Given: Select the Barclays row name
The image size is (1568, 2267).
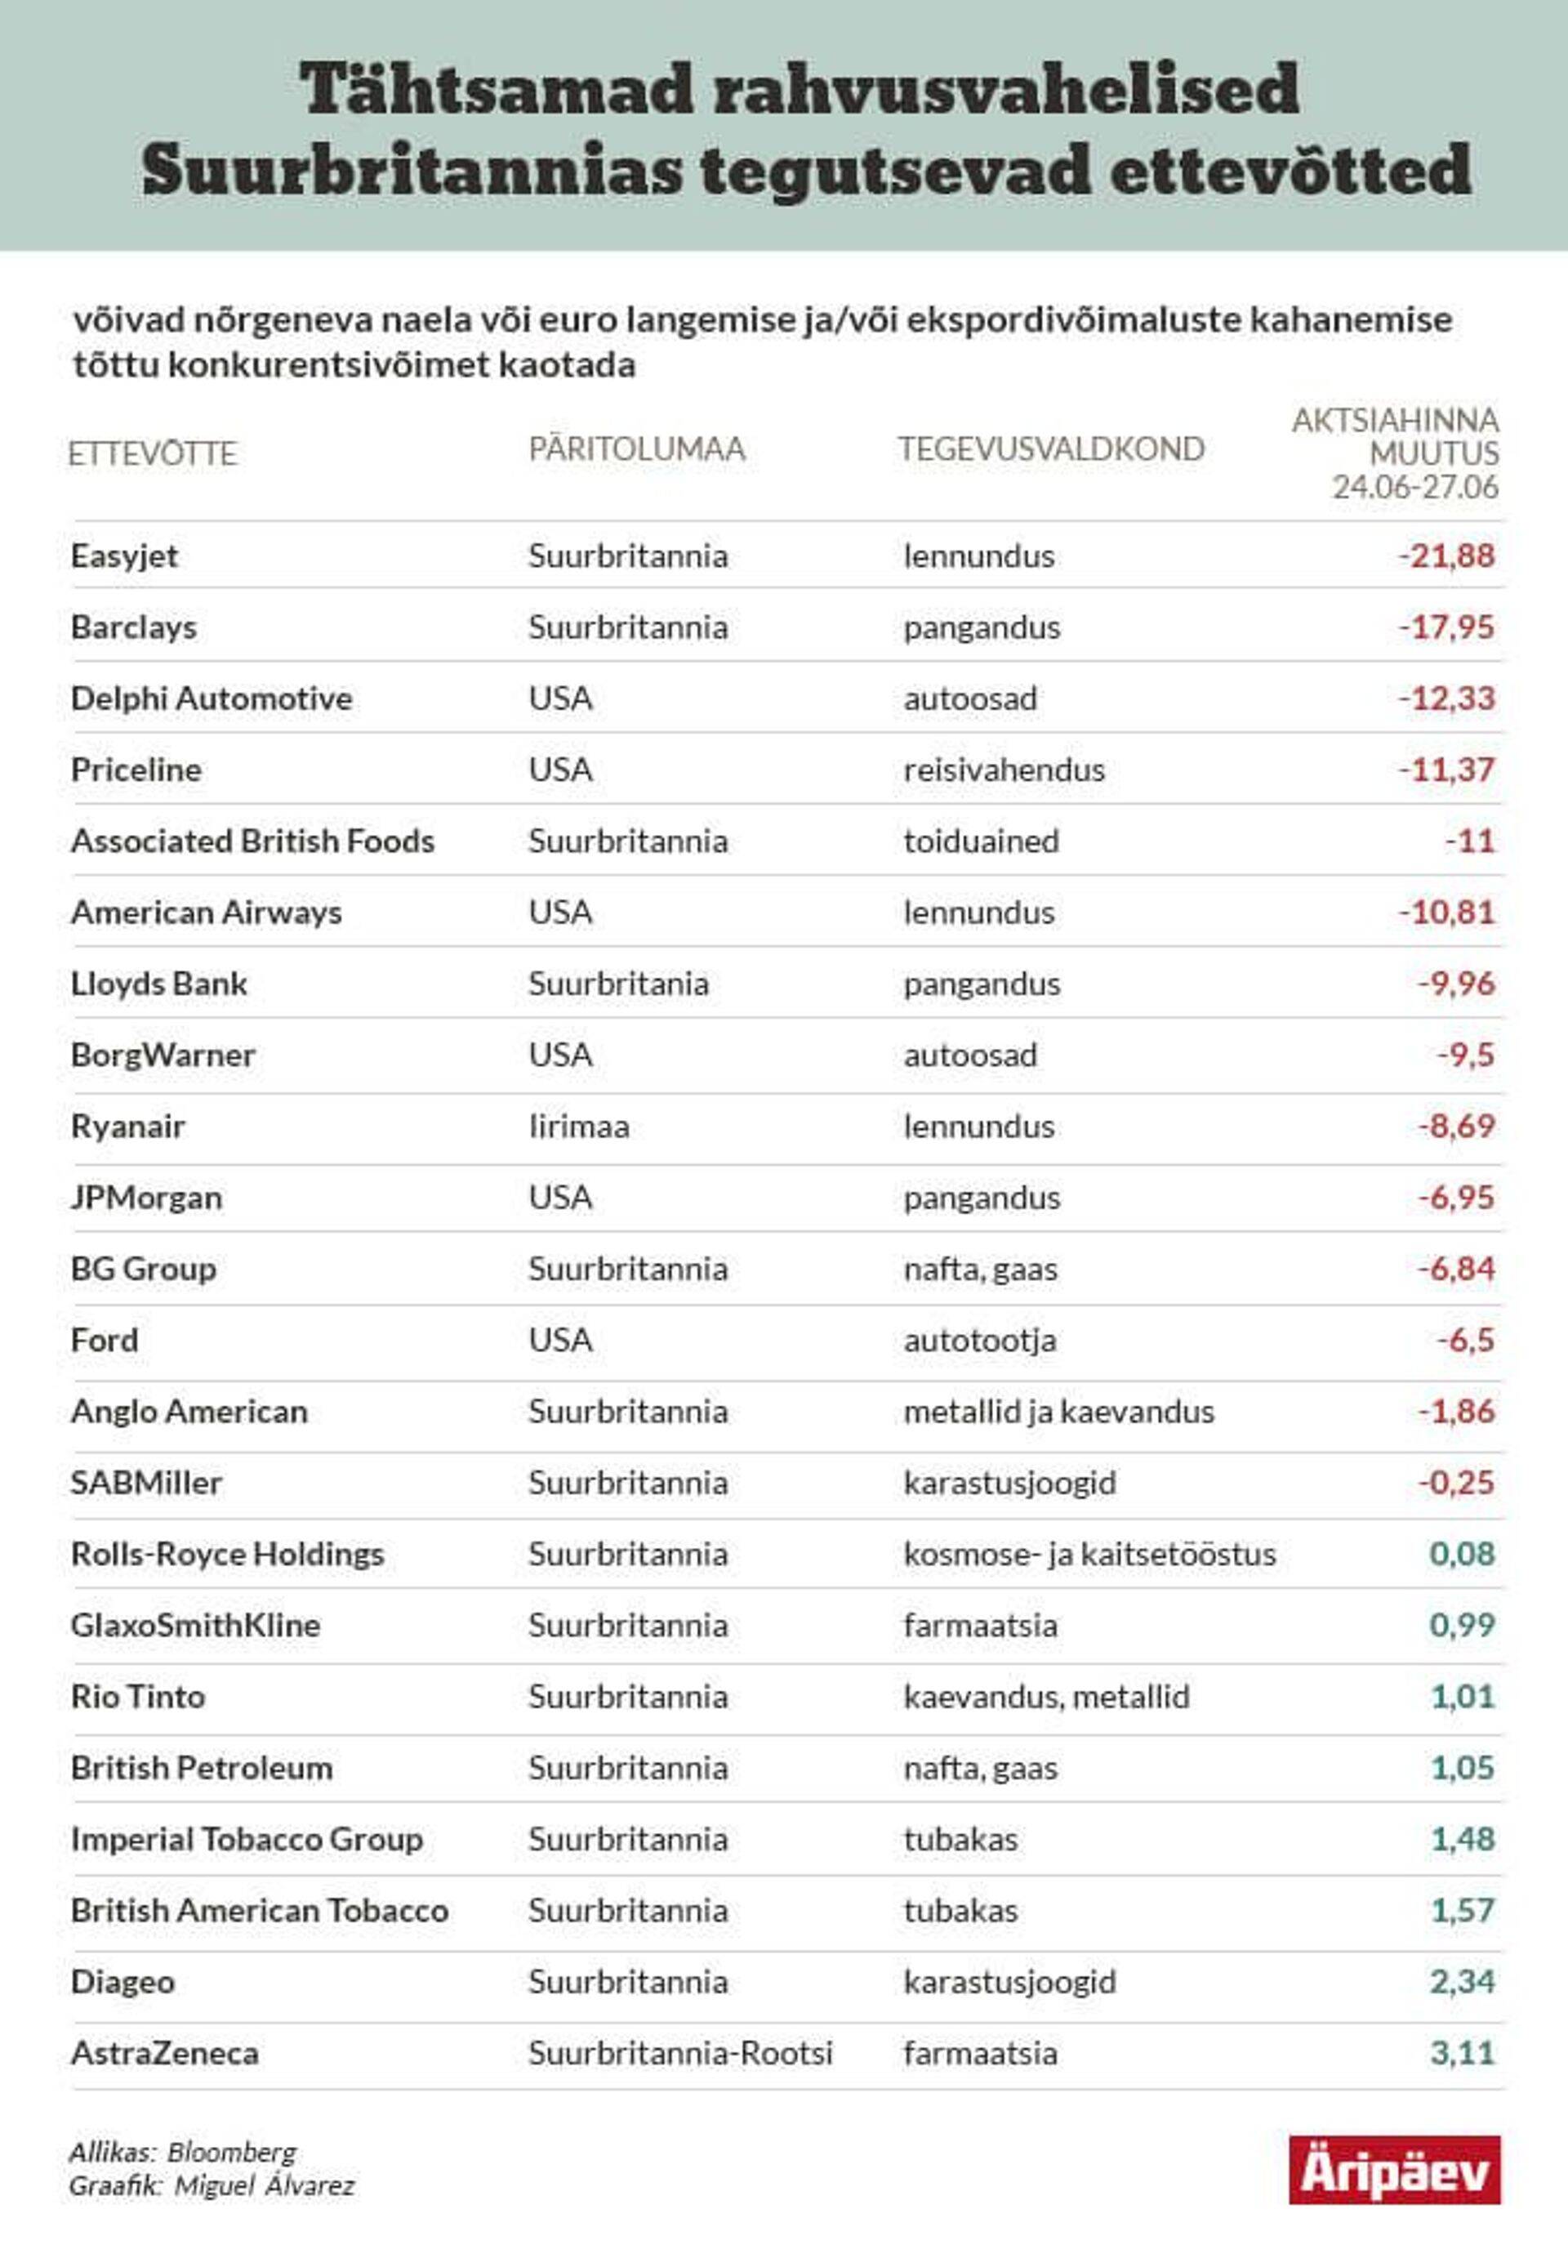Looking at the screenshot, I should tap(134, 627).
